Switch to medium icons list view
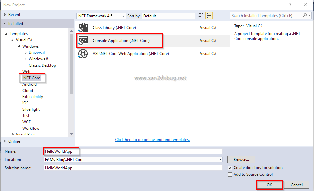 (209, 16)
